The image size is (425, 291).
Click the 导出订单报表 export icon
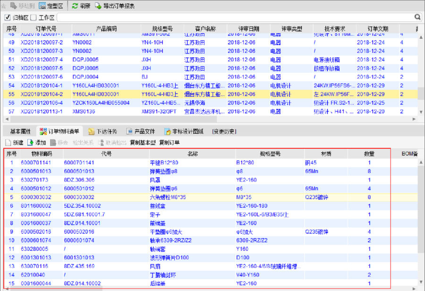pos(98,6)
